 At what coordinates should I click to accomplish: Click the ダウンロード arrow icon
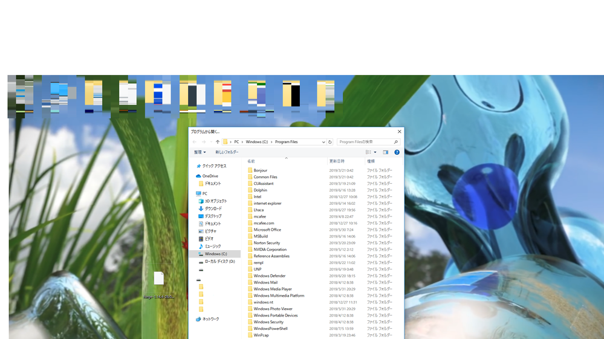tap(201, 208)
